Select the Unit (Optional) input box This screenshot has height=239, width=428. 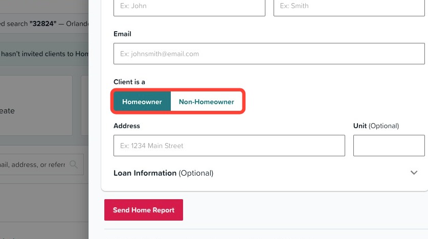pos(389,146)
